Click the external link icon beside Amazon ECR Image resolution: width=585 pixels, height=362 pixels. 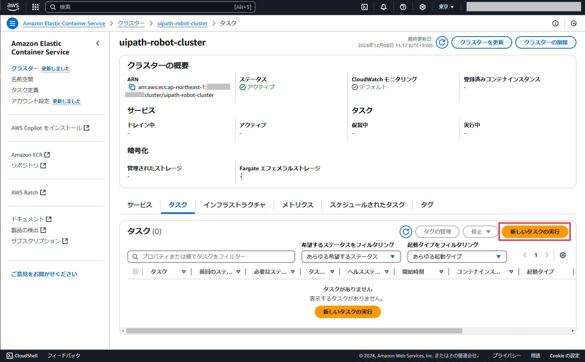(47, 154)
